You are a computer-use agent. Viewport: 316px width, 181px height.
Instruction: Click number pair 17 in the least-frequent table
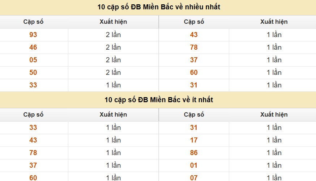click(194, 140)
